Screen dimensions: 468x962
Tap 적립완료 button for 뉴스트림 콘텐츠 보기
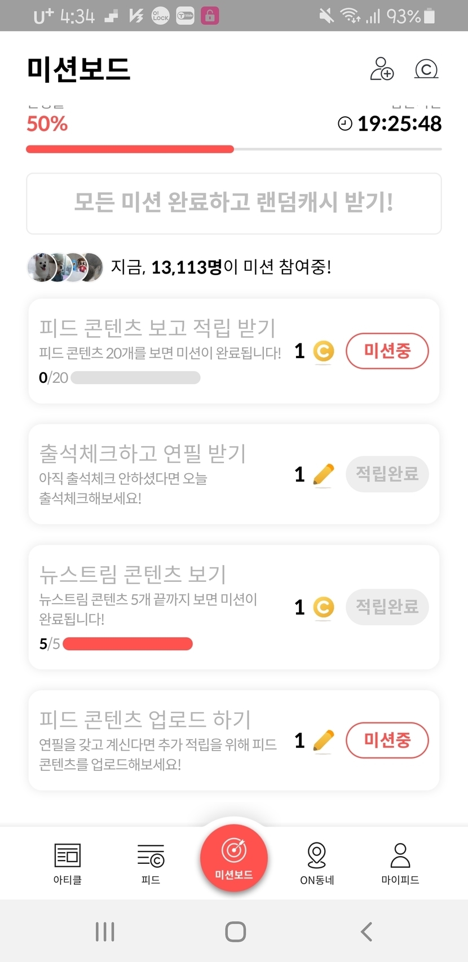[387, 607]
